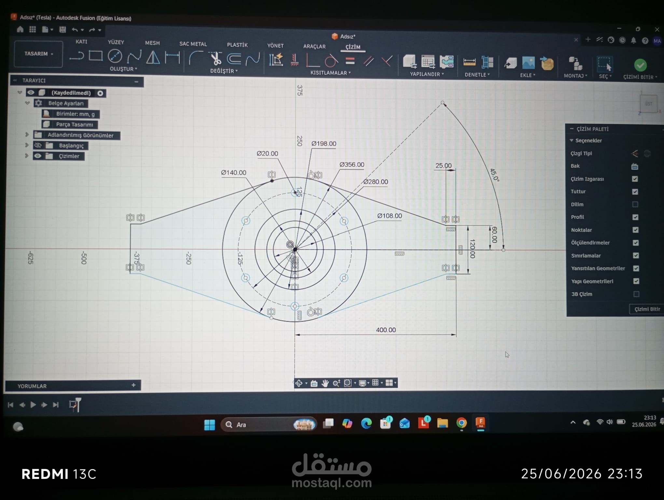Click the Measure ruler icon under Denetle
Screen dimensions: 664x500
click(469, 62)
